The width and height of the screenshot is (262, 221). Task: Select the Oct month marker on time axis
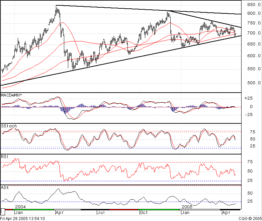click(x=144, y=212)
